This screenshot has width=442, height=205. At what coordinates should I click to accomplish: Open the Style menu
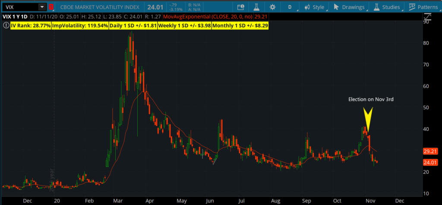click(x=316, y=7)
